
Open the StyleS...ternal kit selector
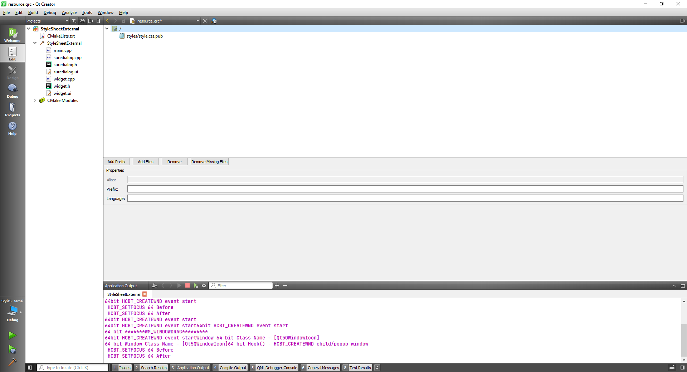coord(13,310)
